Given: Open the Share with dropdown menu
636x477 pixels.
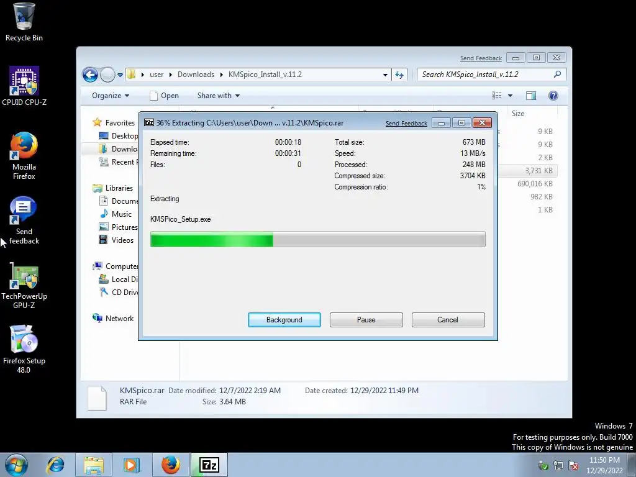Looking at the screenshot, I should tap(219, 95).
